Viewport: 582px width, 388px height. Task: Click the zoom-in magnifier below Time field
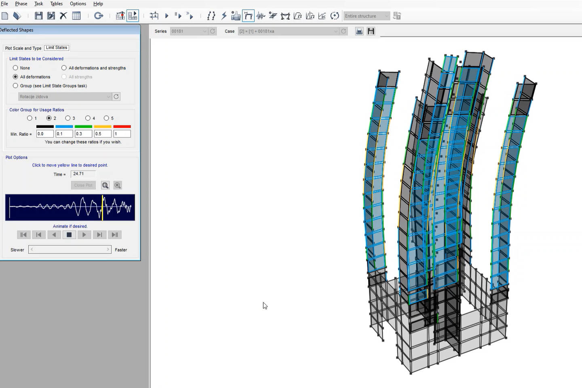(105, 185)
